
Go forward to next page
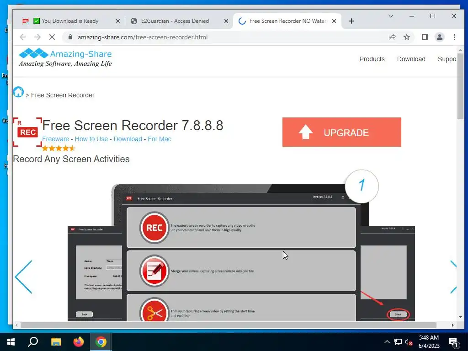[x=37, y=37]
